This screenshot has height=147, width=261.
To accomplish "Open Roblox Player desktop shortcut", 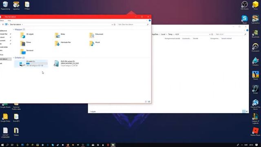I will point(255,131).
